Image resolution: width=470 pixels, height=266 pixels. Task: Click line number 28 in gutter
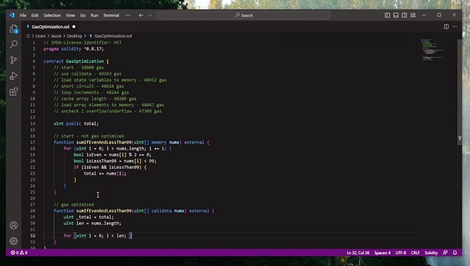coord(33,211)
